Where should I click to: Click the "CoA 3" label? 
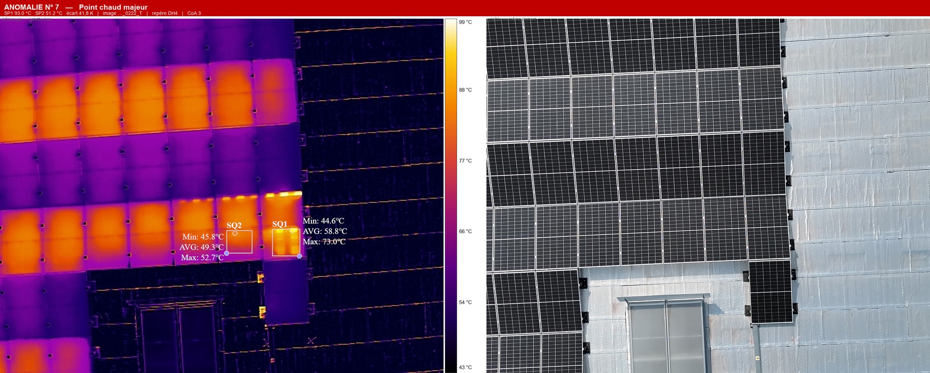(194, 13)
